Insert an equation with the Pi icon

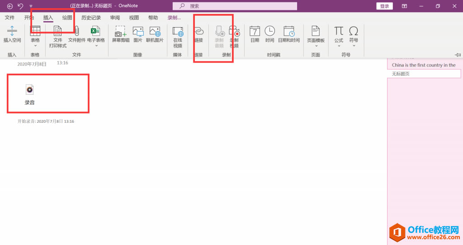pyautogui.click(x=339, y=31)
